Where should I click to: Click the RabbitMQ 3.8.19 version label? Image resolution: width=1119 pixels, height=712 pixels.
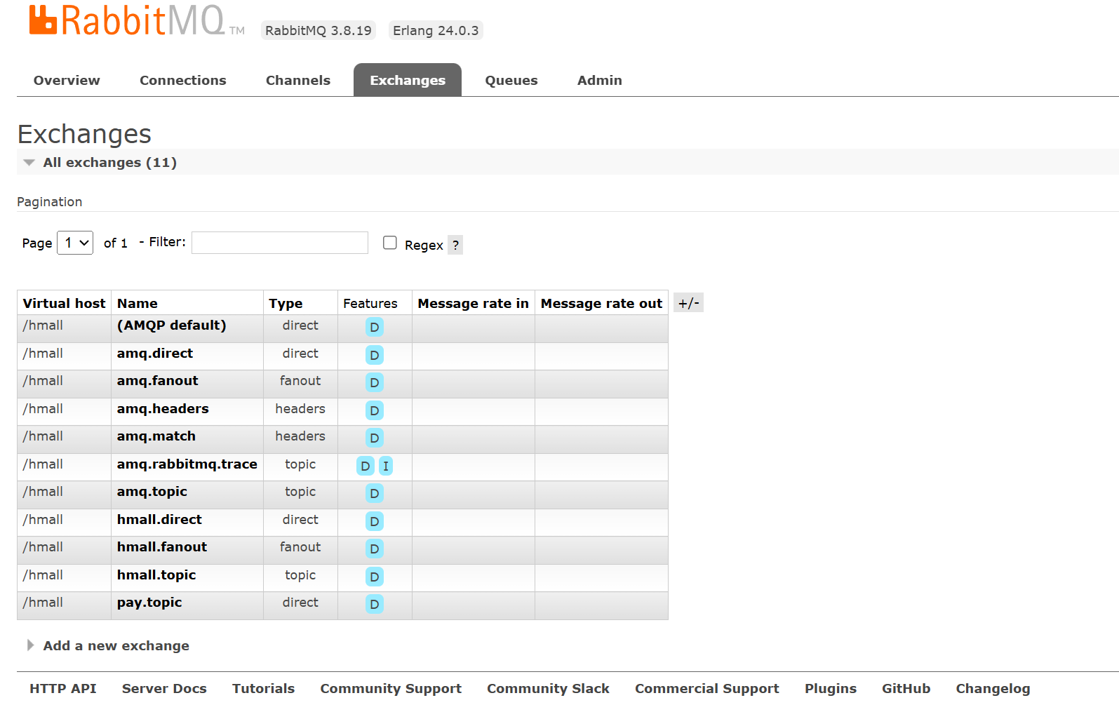point(319,30)
